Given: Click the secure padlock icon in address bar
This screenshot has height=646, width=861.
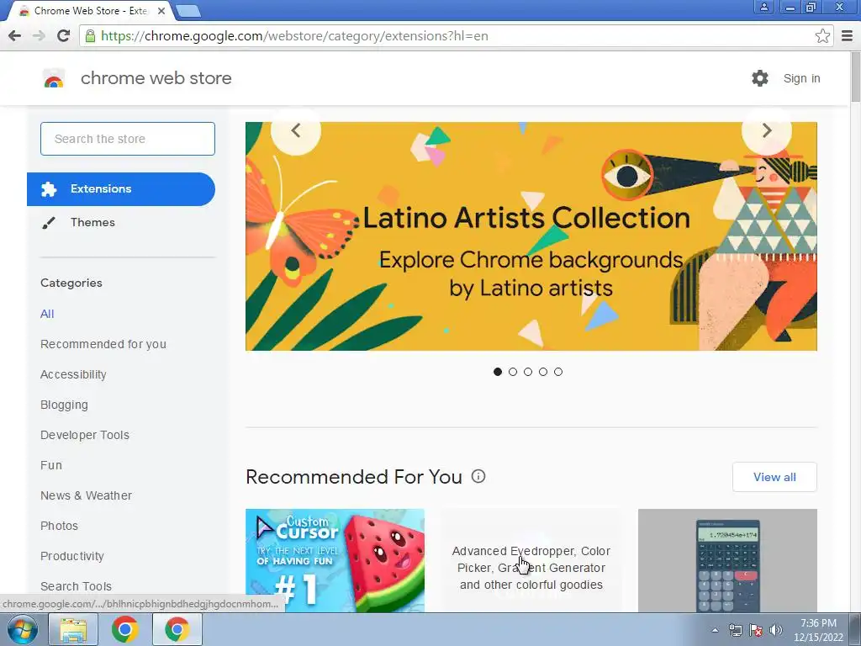Looking at the screenshot, I should coord(89,36).
